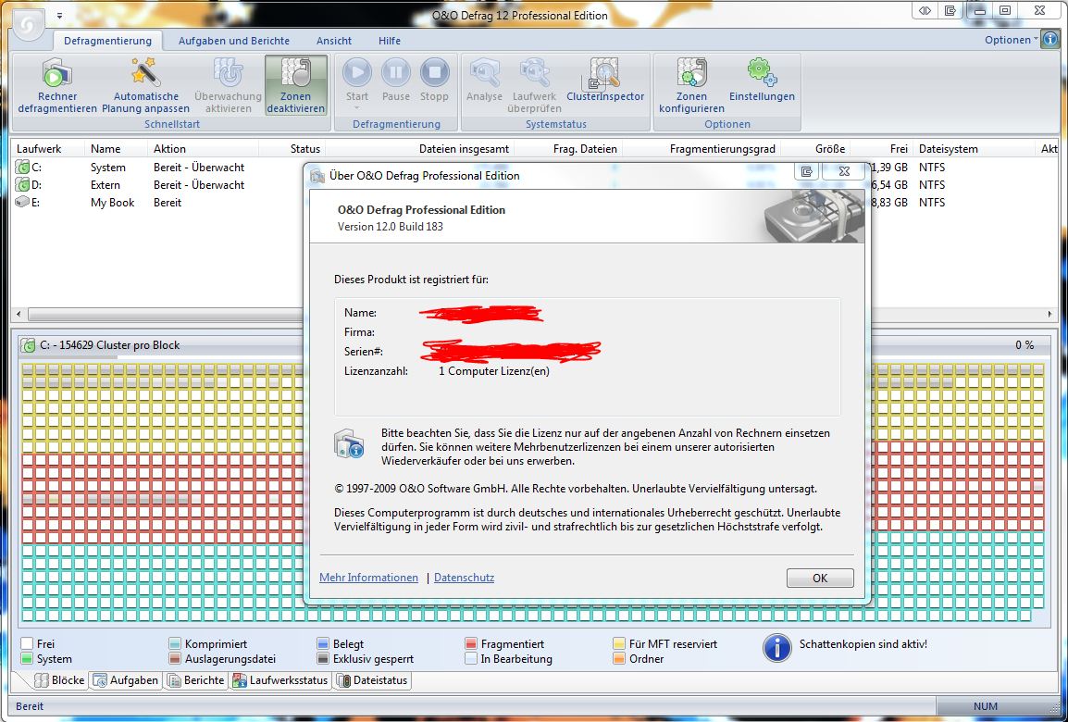Select drive E: My Book row
The image size is (1068, 722).
pyautogui.click(x=534, y=203)
